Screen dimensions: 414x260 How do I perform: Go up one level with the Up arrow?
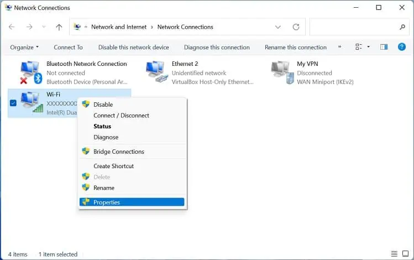[59, 27]
